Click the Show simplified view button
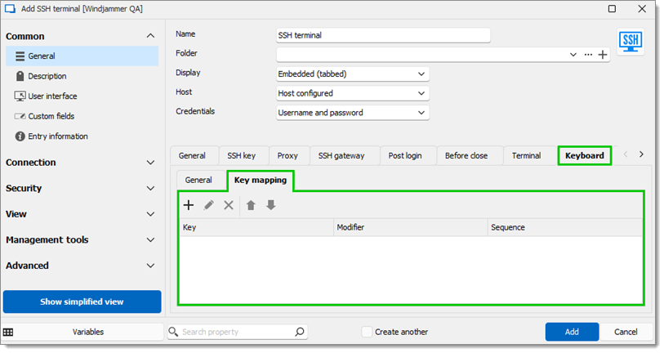 pyautogui.click(x=82, y=302)
